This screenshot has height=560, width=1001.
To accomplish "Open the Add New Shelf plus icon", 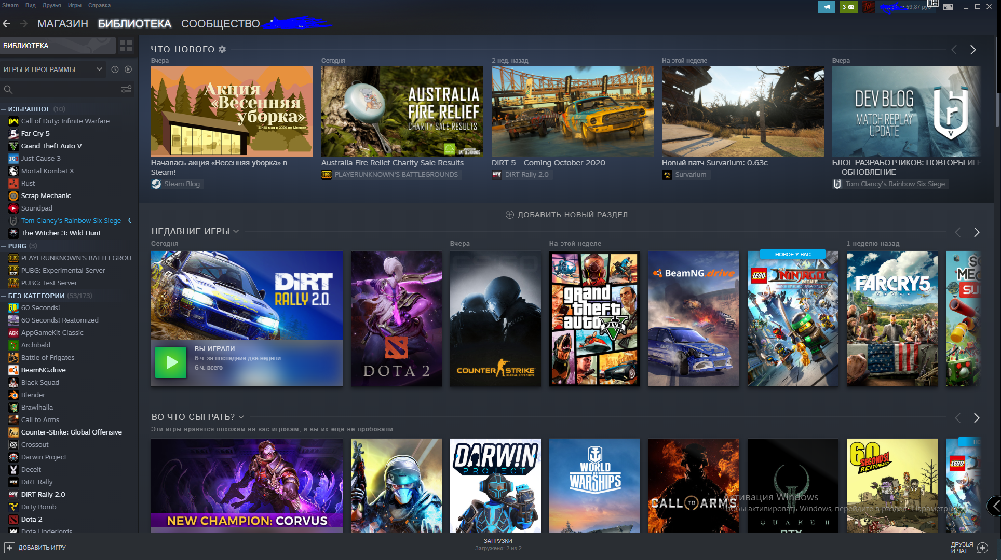I will (x=510, y=215).
